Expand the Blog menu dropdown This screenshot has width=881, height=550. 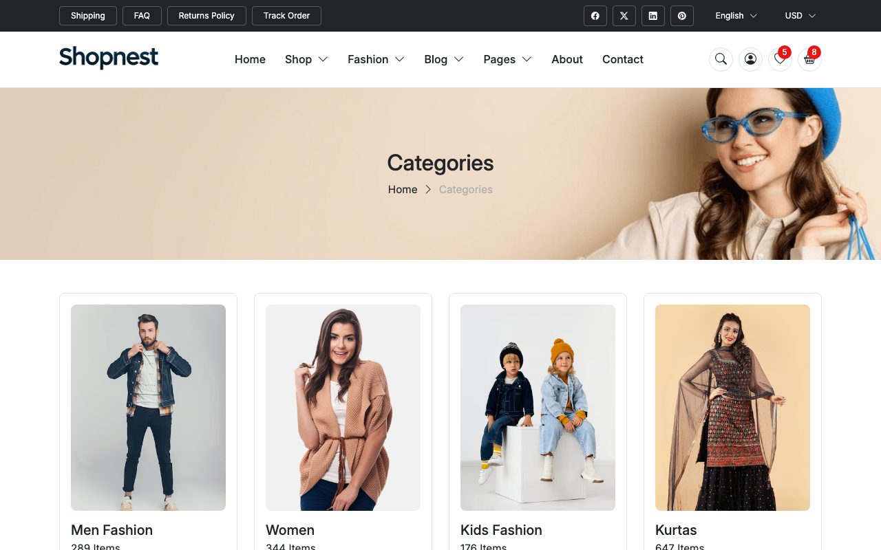click(444, 59)
